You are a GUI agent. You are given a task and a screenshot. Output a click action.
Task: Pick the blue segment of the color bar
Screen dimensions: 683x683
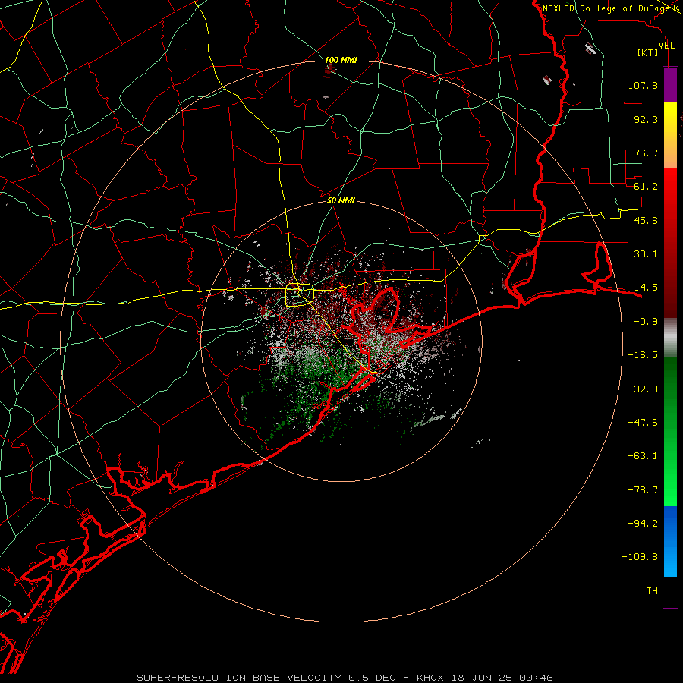point(670,541)
